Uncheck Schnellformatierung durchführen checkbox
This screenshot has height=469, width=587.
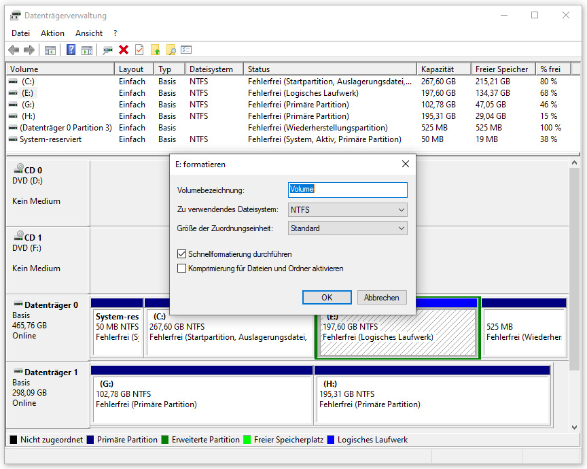tap(181, 254)
